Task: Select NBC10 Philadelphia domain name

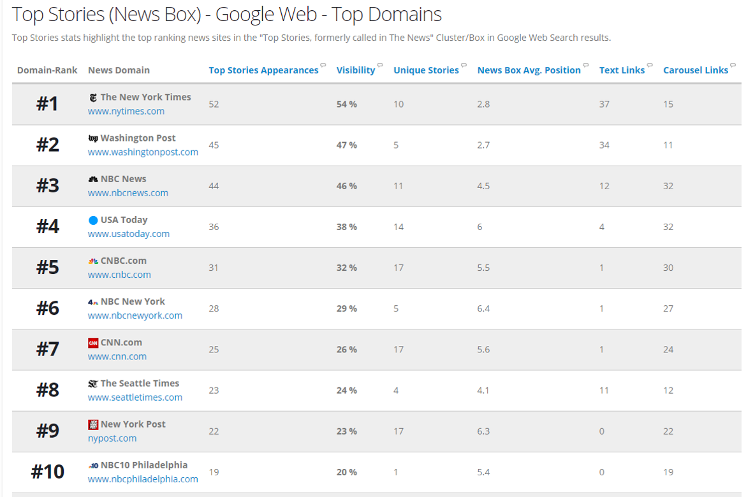Action: coord(144,465)
